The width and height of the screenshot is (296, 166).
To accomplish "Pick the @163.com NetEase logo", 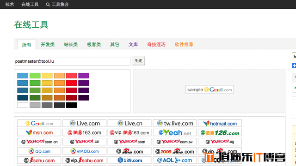I will pyautogui.click(x=84, y=132).
